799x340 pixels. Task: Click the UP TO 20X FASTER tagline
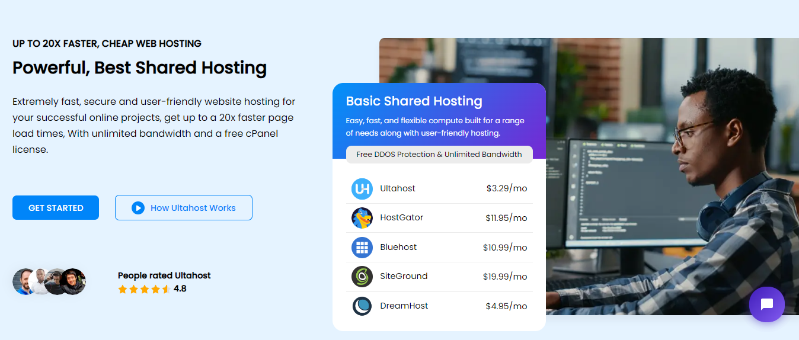pyautogui.click(x=107, y=43)
